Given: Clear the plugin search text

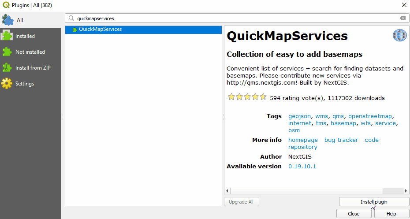Looking at the screenshot, I should pos(403,19).
